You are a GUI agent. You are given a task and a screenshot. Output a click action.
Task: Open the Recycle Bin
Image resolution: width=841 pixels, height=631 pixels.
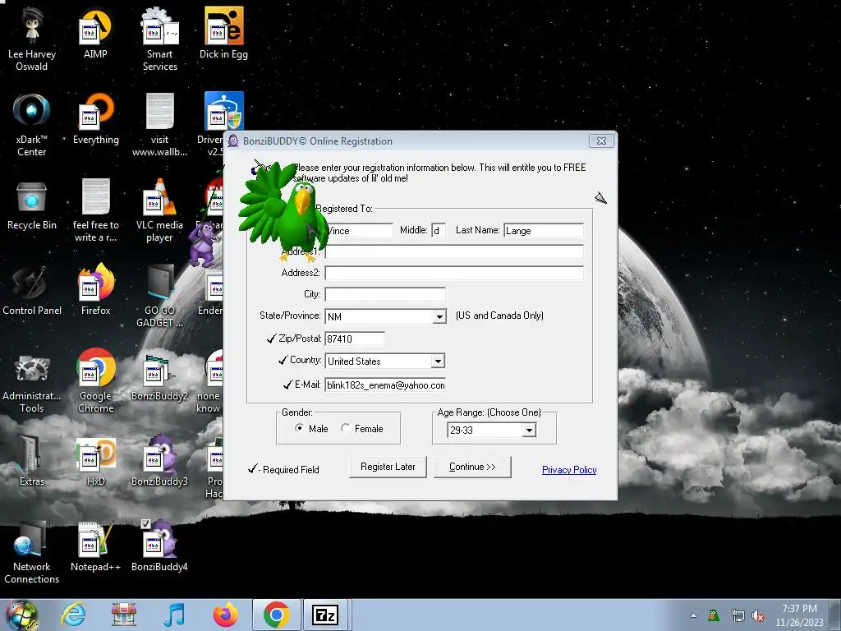(x=32, y=205)
